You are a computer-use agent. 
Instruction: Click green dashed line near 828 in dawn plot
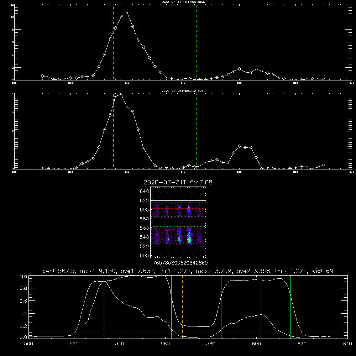[x=113, y=42]
